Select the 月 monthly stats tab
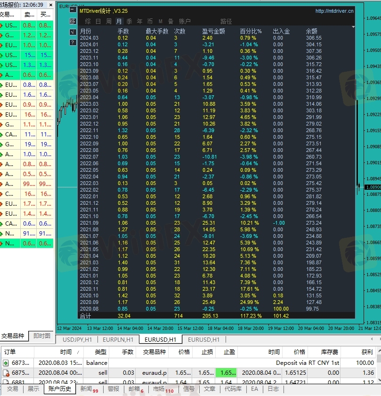This screenshot has height=396, width=381. click(x=119, y=21)
